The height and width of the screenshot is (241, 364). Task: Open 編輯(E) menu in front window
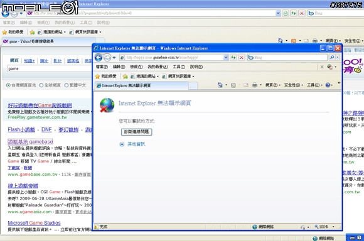(119, 67)
